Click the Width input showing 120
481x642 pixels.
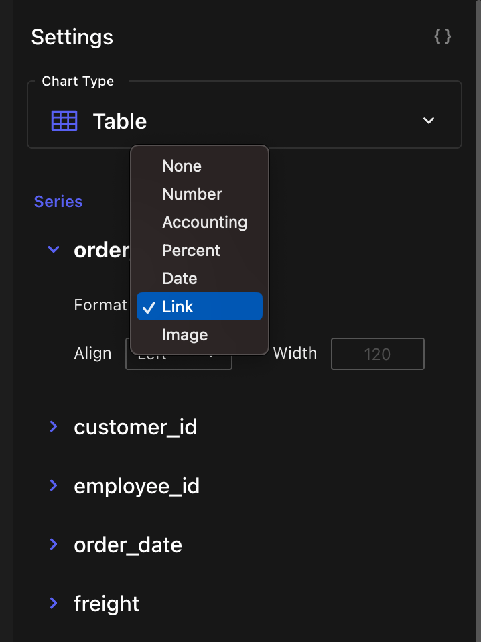[377, 354]
